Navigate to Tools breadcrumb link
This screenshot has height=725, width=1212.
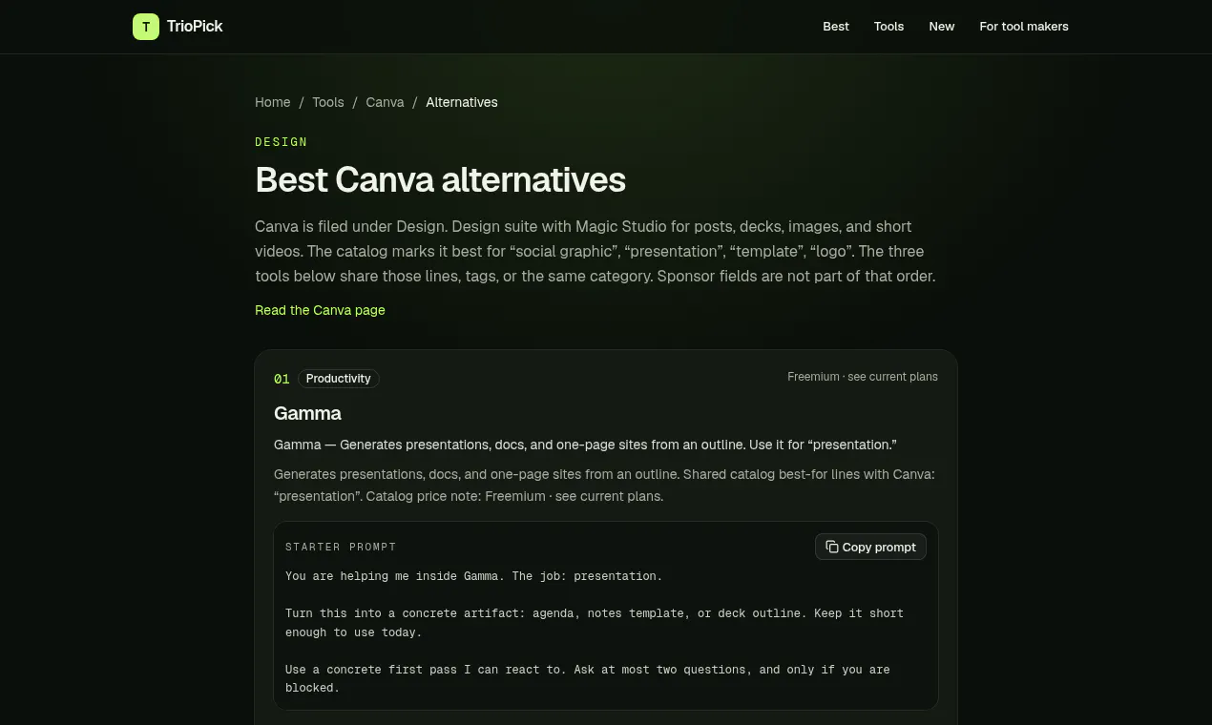click(328, 102)
